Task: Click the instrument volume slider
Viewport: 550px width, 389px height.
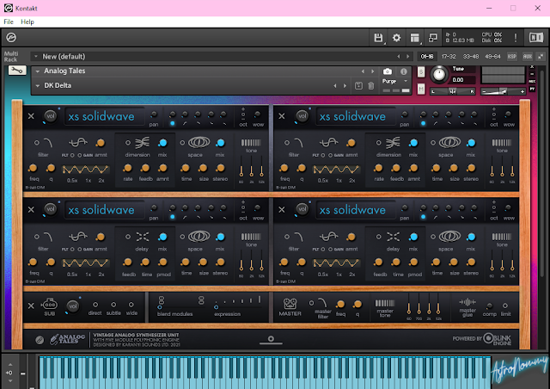Action: 503,91
